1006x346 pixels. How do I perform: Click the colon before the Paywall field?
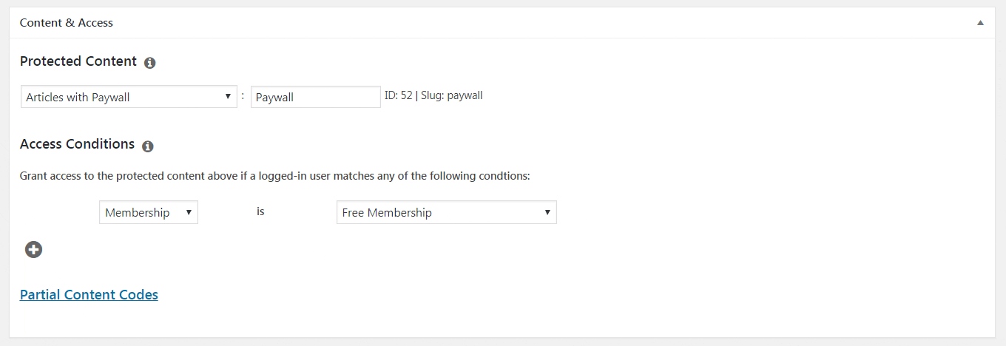point(243,96)
